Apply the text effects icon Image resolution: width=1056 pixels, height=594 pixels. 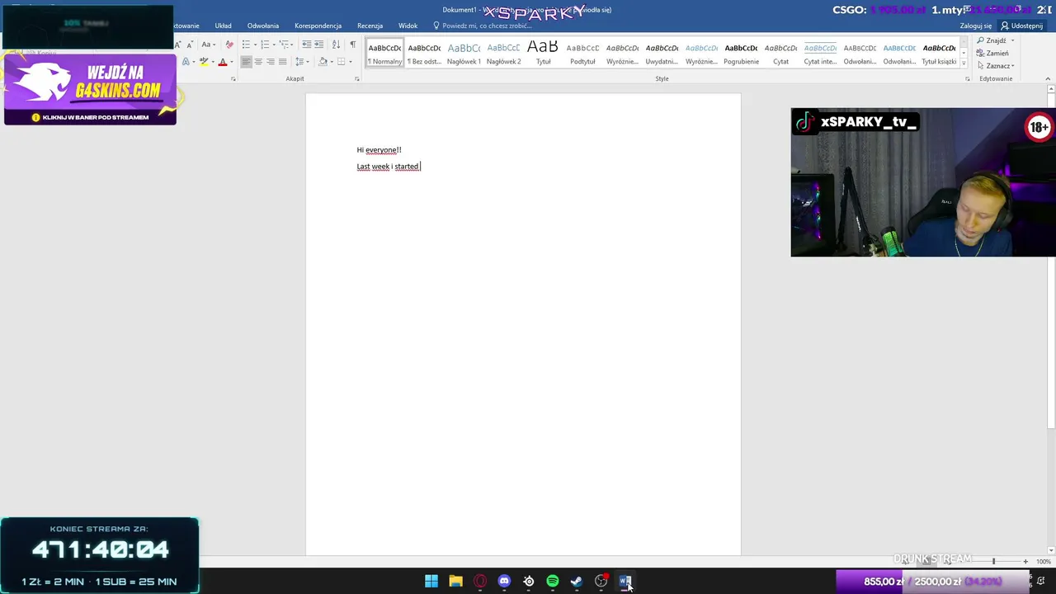click(186, 62)
